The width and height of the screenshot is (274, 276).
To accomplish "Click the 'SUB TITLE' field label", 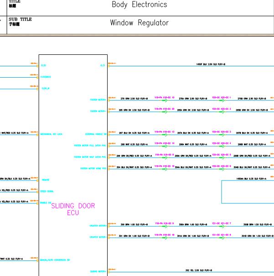I will pos(20,19).
